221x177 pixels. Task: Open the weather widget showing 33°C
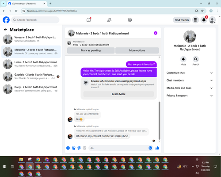click(x=183, y=166)
